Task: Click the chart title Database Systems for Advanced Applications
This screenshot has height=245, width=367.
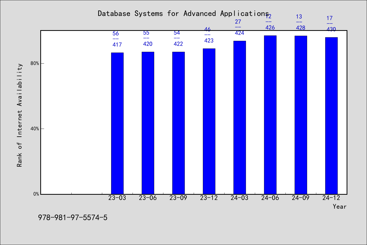Action: 183,14
